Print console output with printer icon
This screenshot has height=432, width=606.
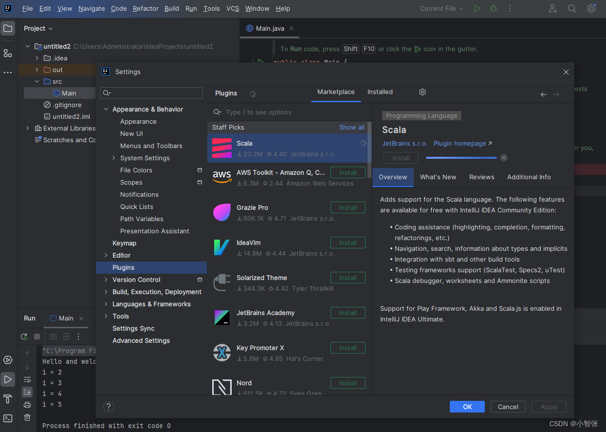27,405
